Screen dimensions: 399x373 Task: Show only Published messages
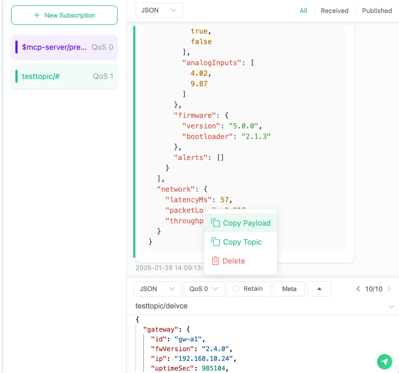377,11
